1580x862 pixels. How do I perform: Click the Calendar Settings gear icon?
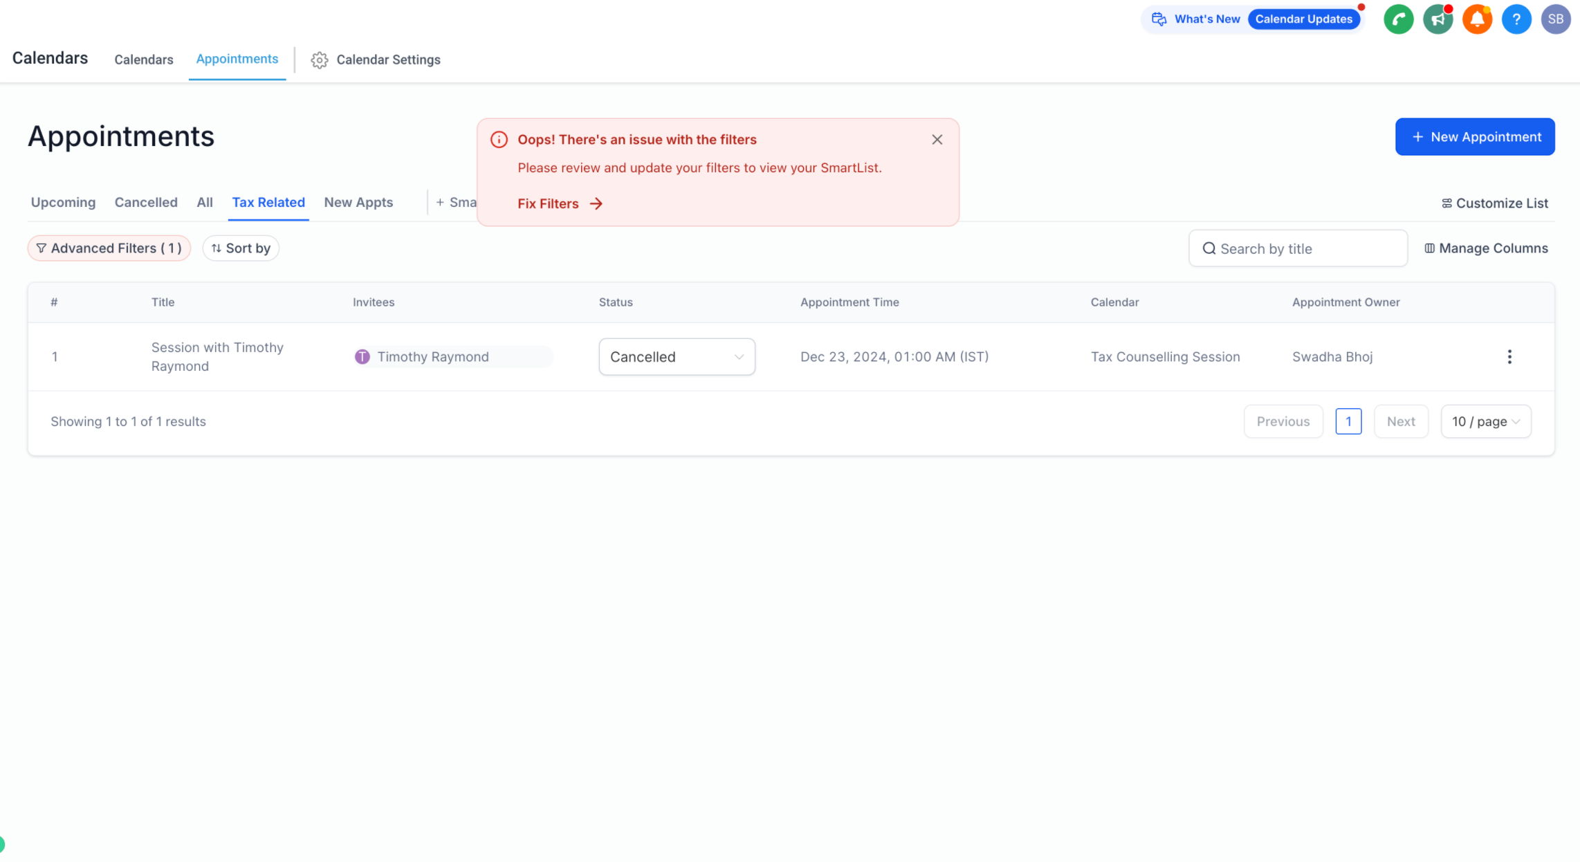pyautogui.click(x=319, y=60)
